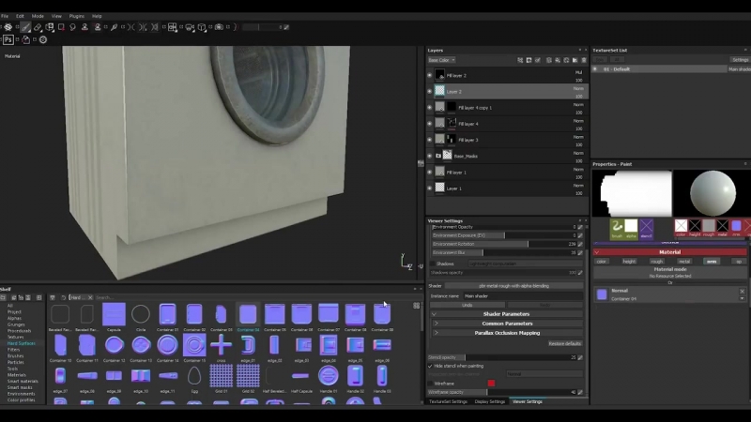Image resolution: width=751 pixels, height=422 pixels.
Task: Open the File menu
Action: 5,16
